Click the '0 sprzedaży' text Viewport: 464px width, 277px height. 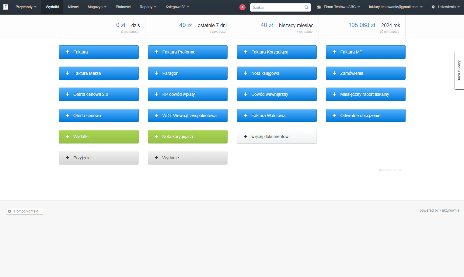tap(130, 32)
